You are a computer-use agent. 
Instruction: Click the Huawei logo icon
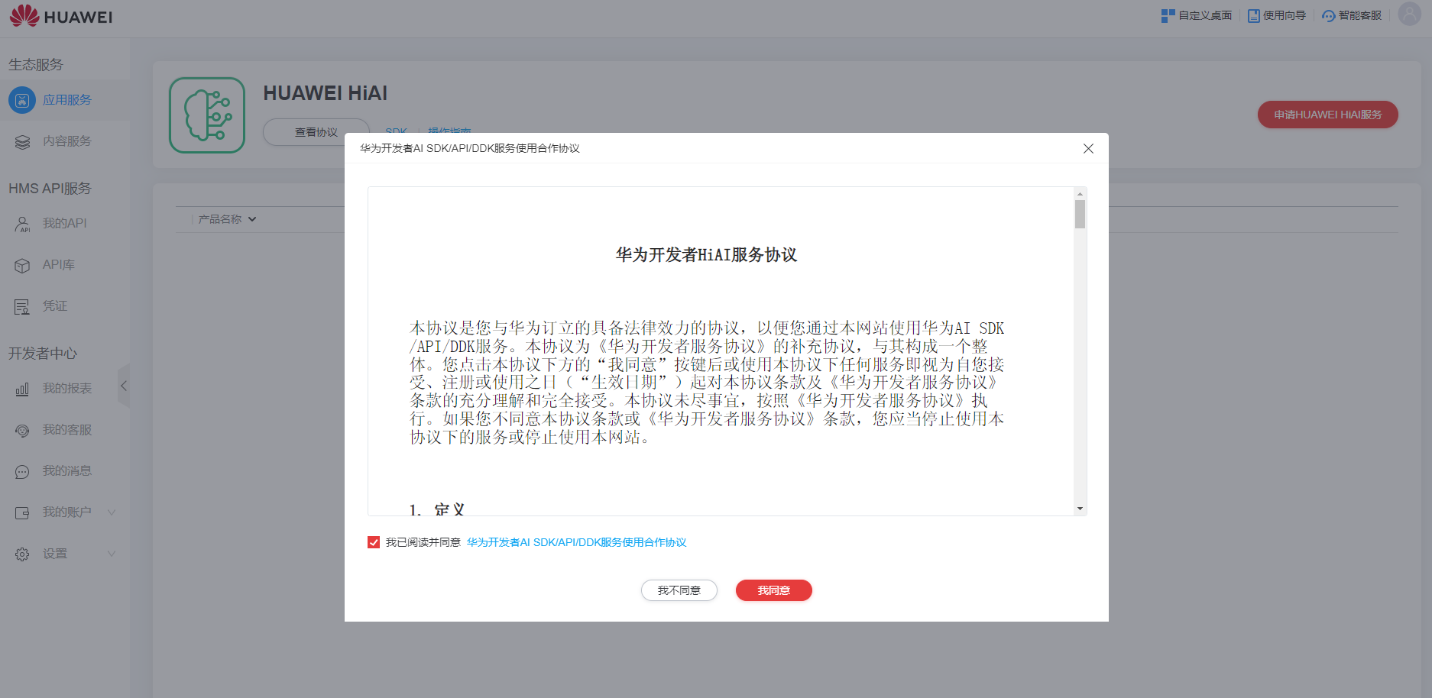click(24, 15)
